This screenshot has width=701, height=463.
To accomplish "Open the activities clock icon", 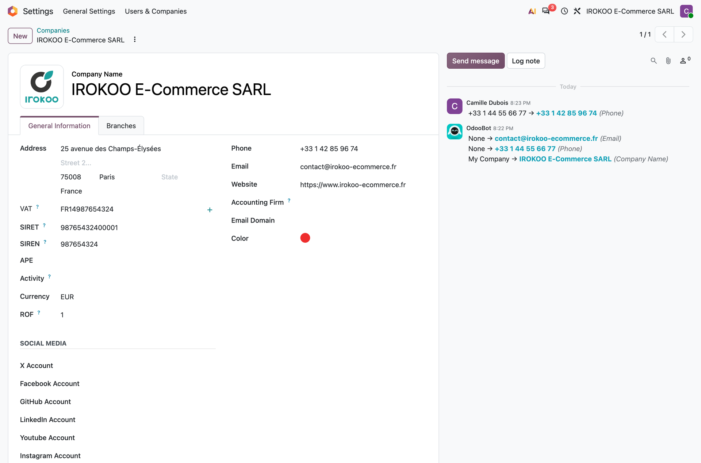I will [x=564, y=11].
